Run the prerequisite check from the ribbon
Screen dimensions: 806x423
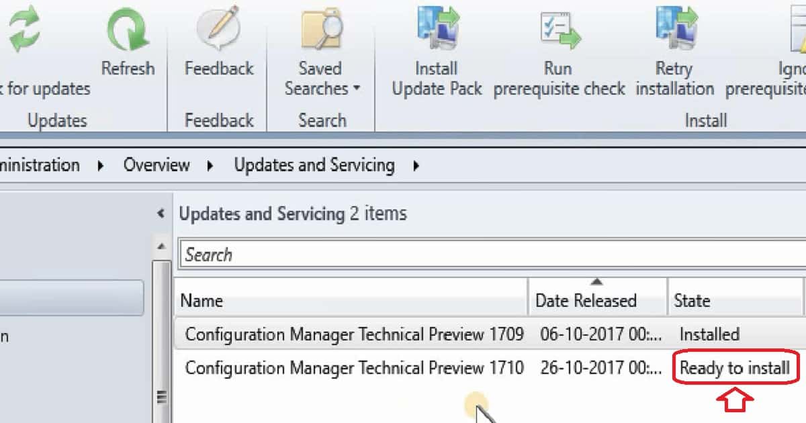pos(559,52)
